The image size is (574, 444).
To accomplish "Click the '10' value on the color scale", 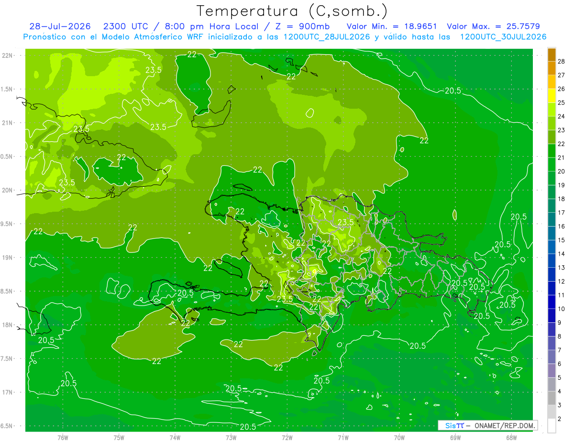I will pos(562,309).
